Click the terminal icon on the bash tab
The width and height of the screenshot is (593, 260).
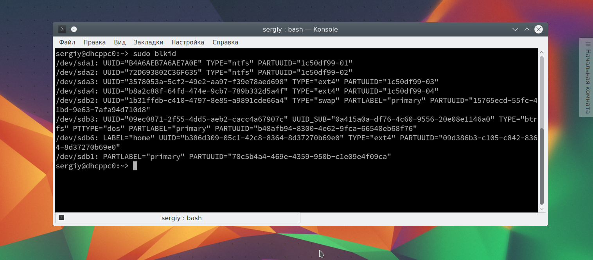coord(61,218)
